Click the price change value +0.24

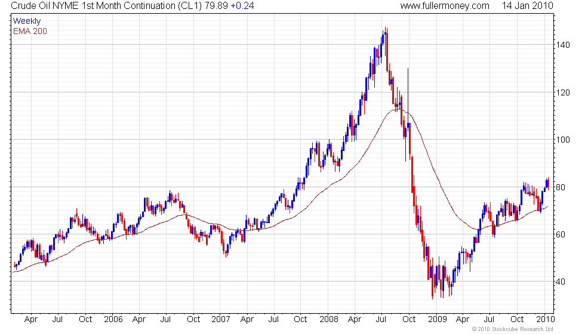coord(242,6)
